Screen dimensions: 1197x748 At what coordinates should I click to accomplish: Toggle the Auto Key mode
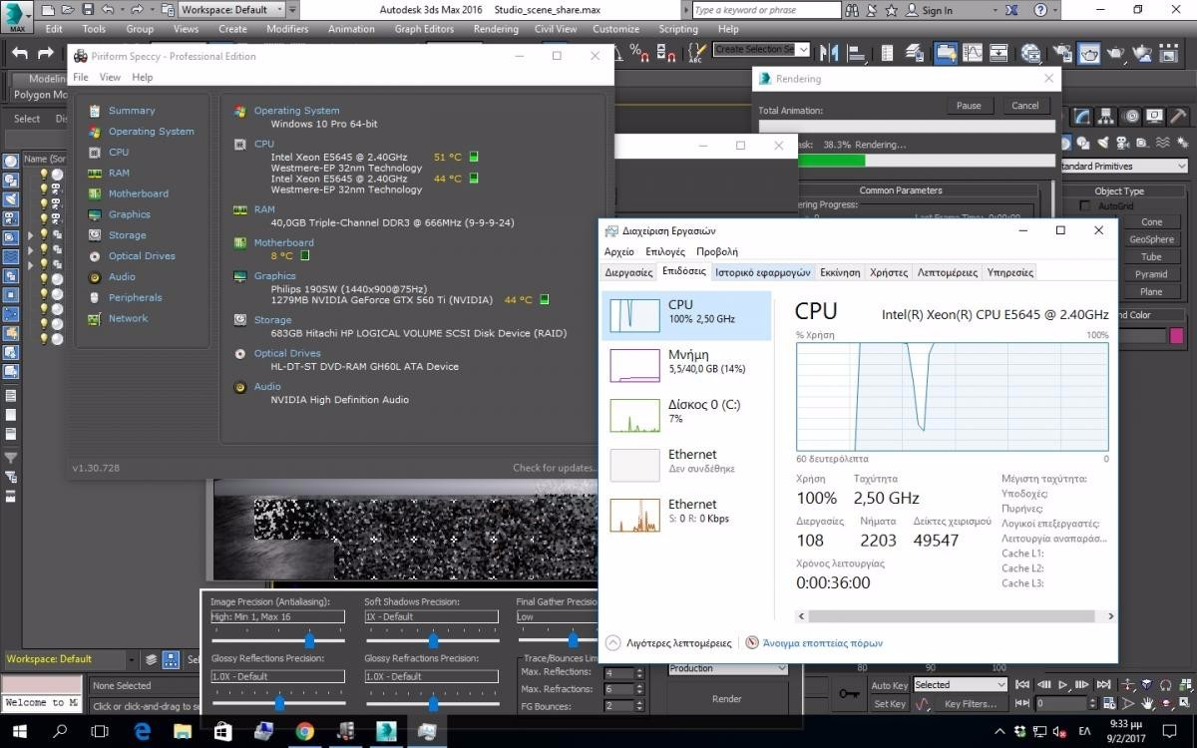click(889, 685)
